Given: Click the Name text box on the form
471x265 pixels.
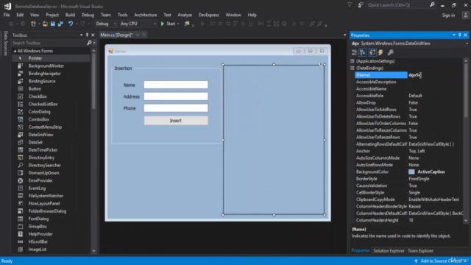Looking at the screenshot, I should coord(176,85).
